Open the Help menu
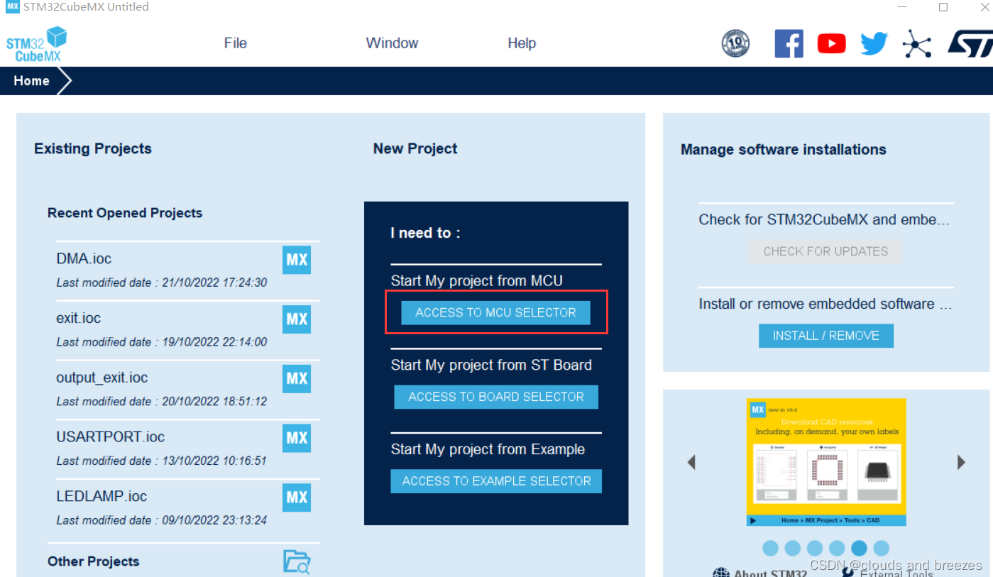Image resolution: width=993 pixels, height=577 pixels. (x=522, y=43)
